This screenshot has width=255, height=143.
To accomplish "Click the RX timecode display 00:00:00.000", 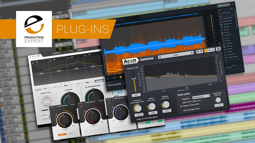I will (x=114, y=84).
